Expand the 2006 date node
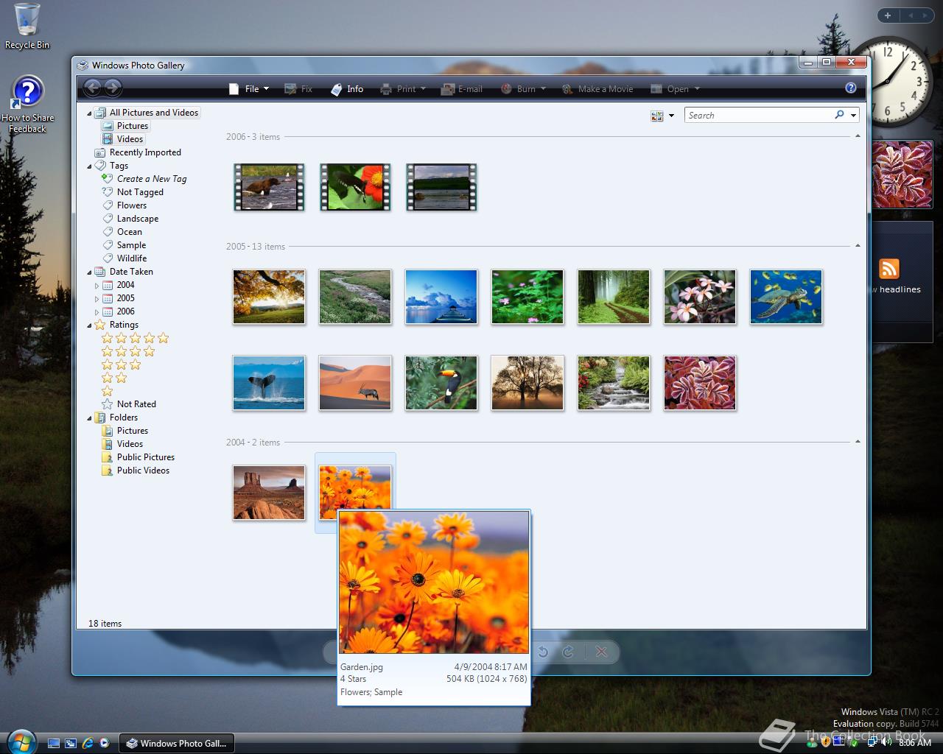The width and height of the screenshot is (943, 754). click(97, 312)
